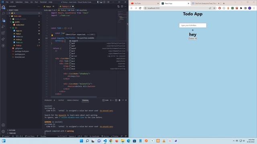The height and width of the screenshot is (144, 257).
Task: Open Source Control view in activity bar
Action: click(3, 20)
